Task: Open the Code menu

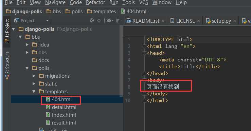Action: click(76, 3)
